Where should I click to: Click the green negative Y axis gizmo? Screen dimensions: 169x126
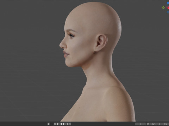[x=163, y=8]
